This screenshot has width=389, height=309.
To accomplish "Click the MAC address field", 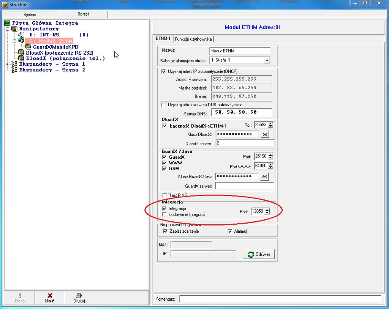I will [x=191, y=245].
